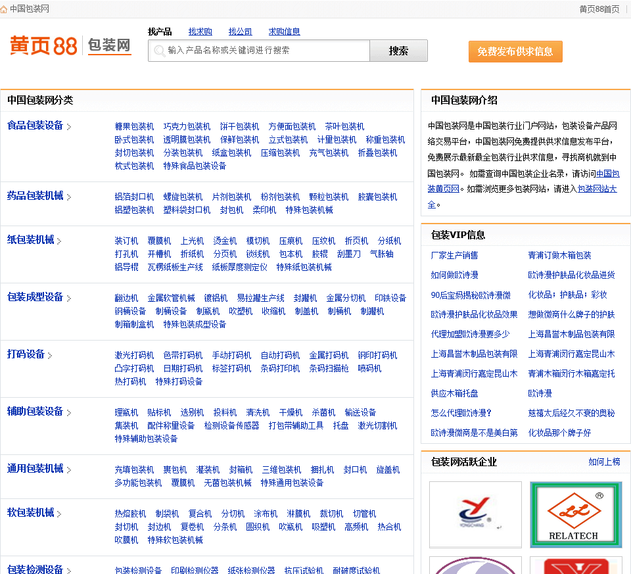Open the 制箱制盒机 link
The height and width of the screenshot is (574, 631).
click(134, 324)
